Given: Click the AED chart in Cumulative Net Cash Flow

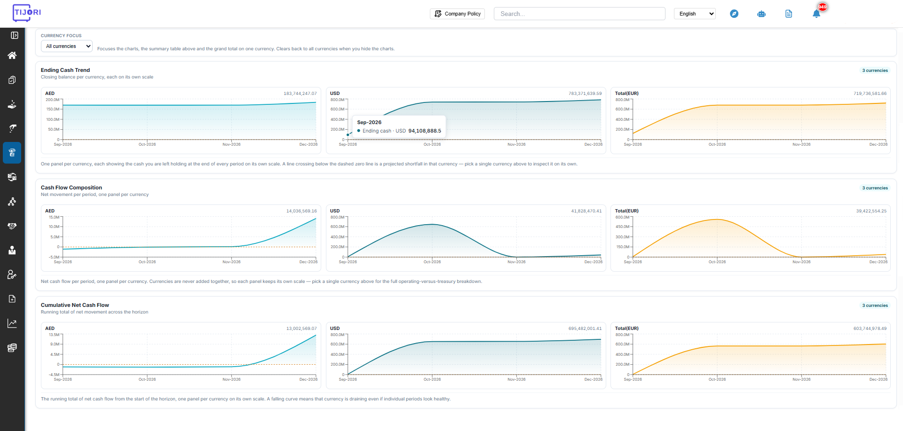Looking at the screenshot, I should tap(181, 355).
